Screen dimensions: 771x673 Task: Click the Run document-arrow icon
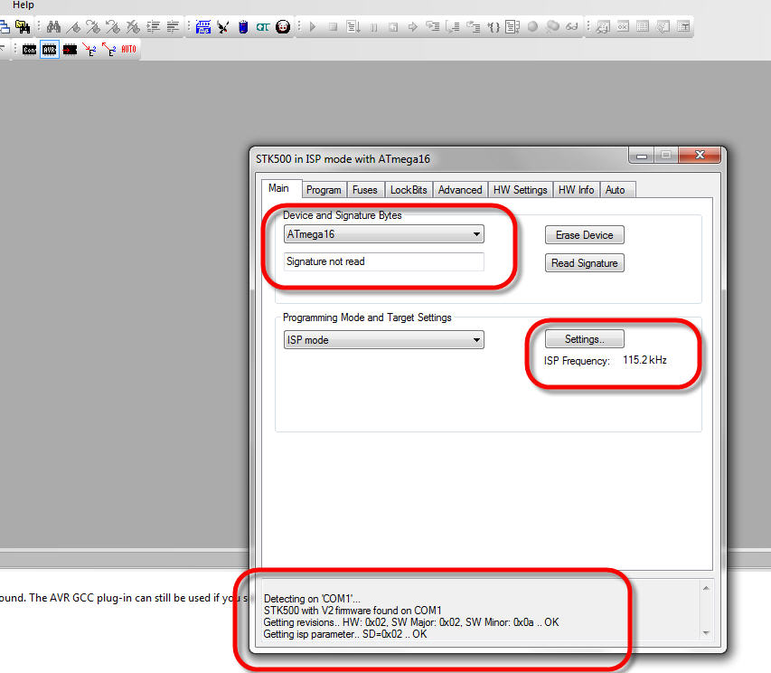click(x=353, y=26)
